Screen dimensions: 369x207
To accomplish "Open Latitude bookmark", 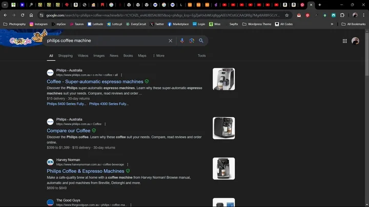I will pyautogui.click(x=95, y=24).
